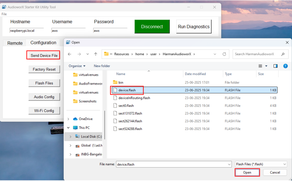This screenshot has width=292, height=181.
Task: Open Flash Files (*.flash) filter dropdown
Action: pyautogui.click(x=261, y=164)
